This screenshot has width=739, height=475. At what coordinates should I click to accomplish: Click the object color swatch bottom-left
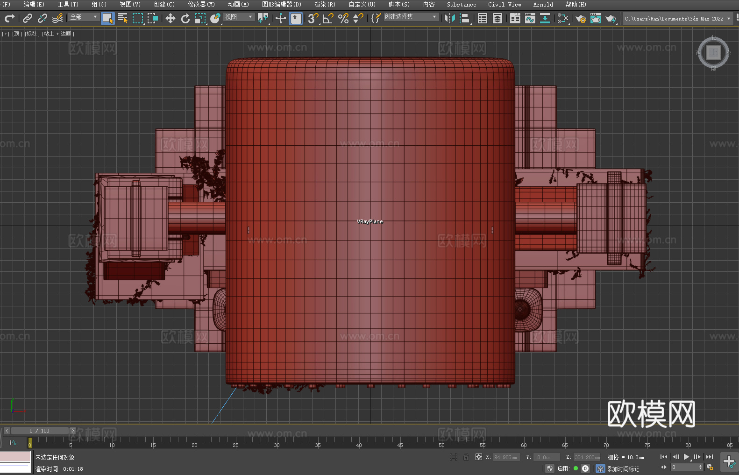click(15, 457)
